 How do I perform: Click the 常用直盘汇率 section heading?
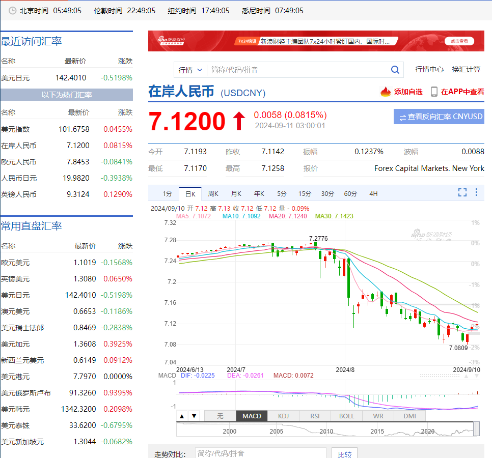point(32,226)
